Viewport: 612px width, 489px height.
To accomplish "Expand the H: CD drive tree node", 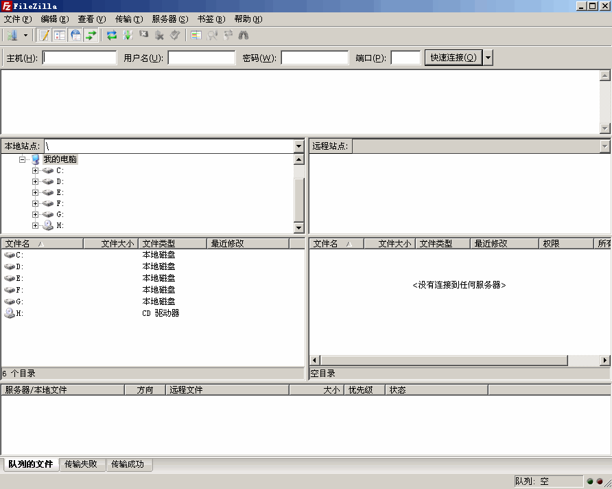I will [35, 225].
